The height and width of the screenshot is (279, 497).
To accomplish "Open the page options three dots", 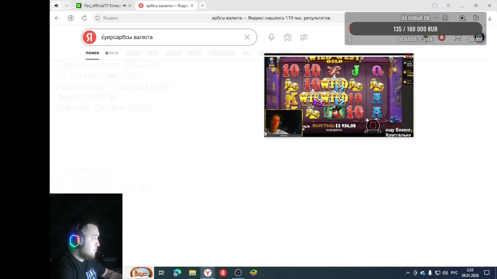I will tap(436, 18).
